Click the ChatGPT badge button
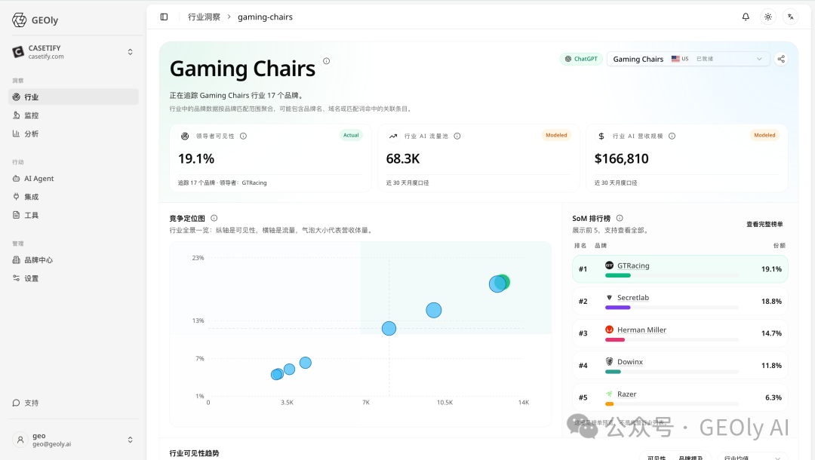Screen dimensions: 815x460 [581, 59]
